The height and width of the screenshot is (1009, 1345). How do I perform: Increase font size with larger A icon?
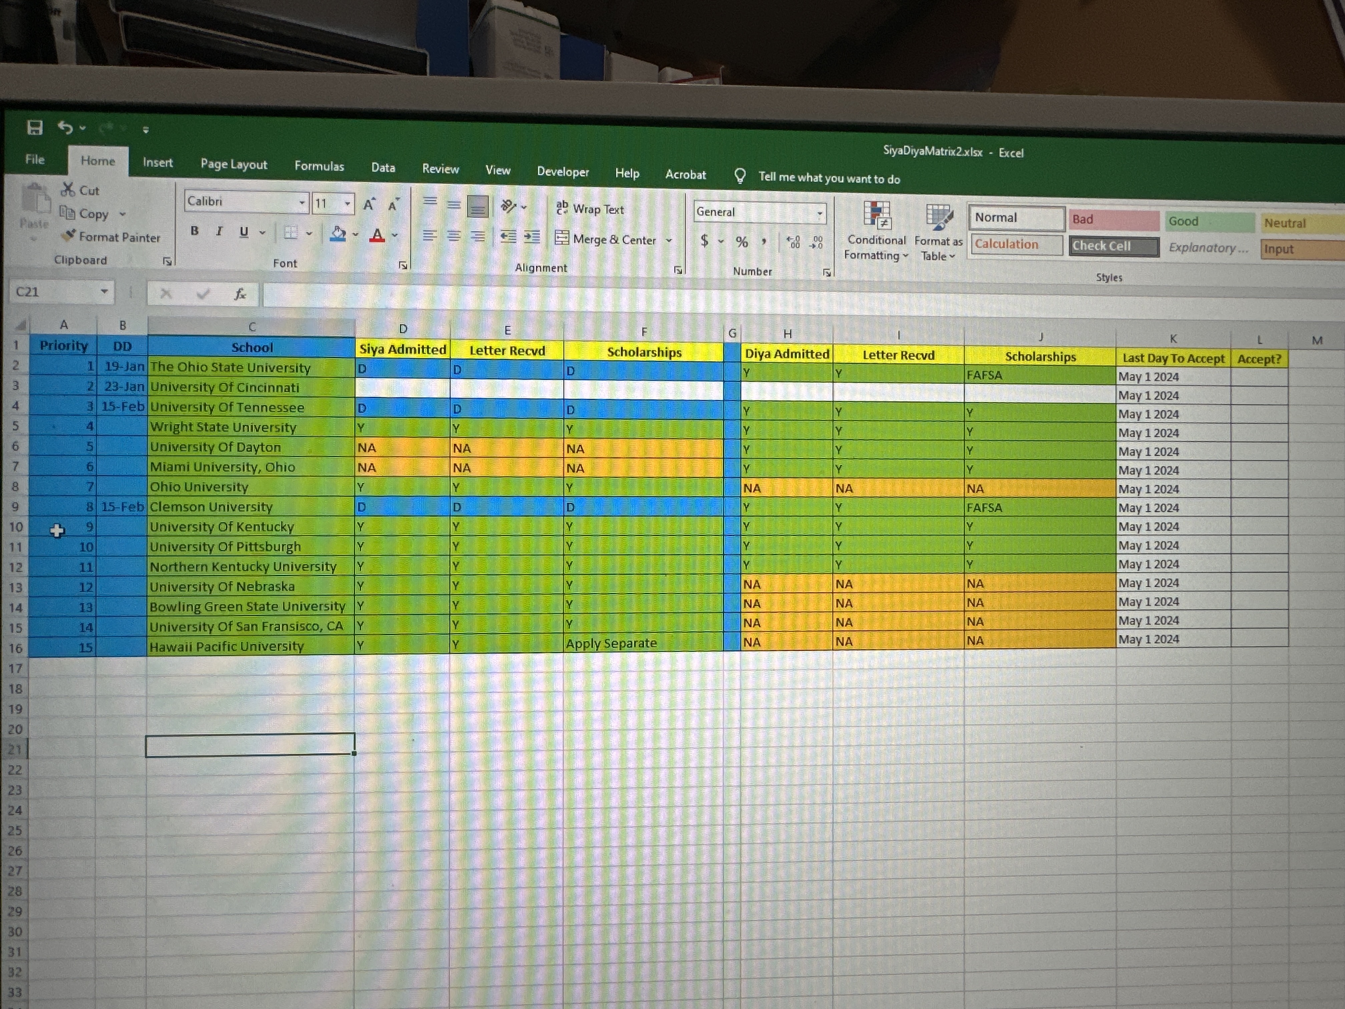(x=369, y=204)
